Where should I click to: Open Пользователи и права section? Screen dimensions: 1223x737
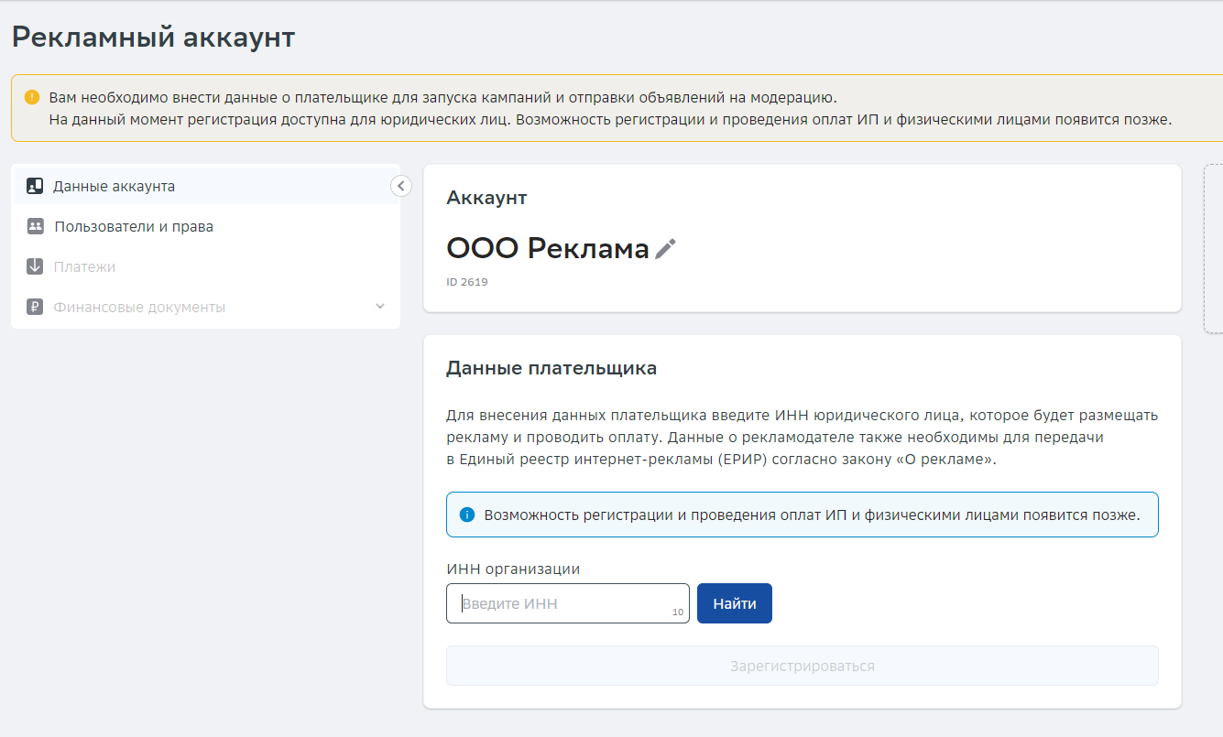click(207, 226)
